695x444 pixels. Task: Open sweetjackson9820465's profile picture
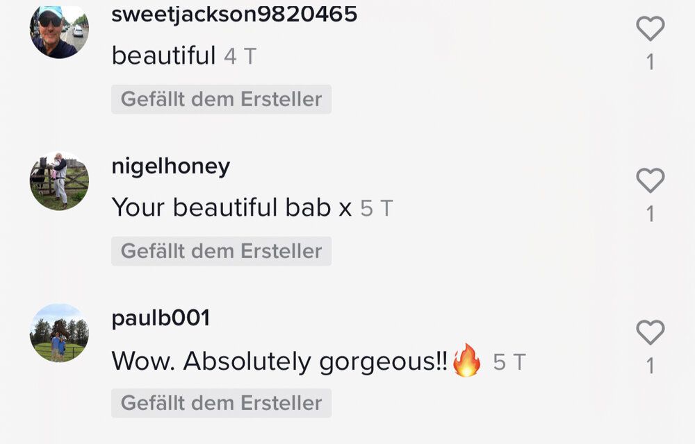click(x=59, y=30)
